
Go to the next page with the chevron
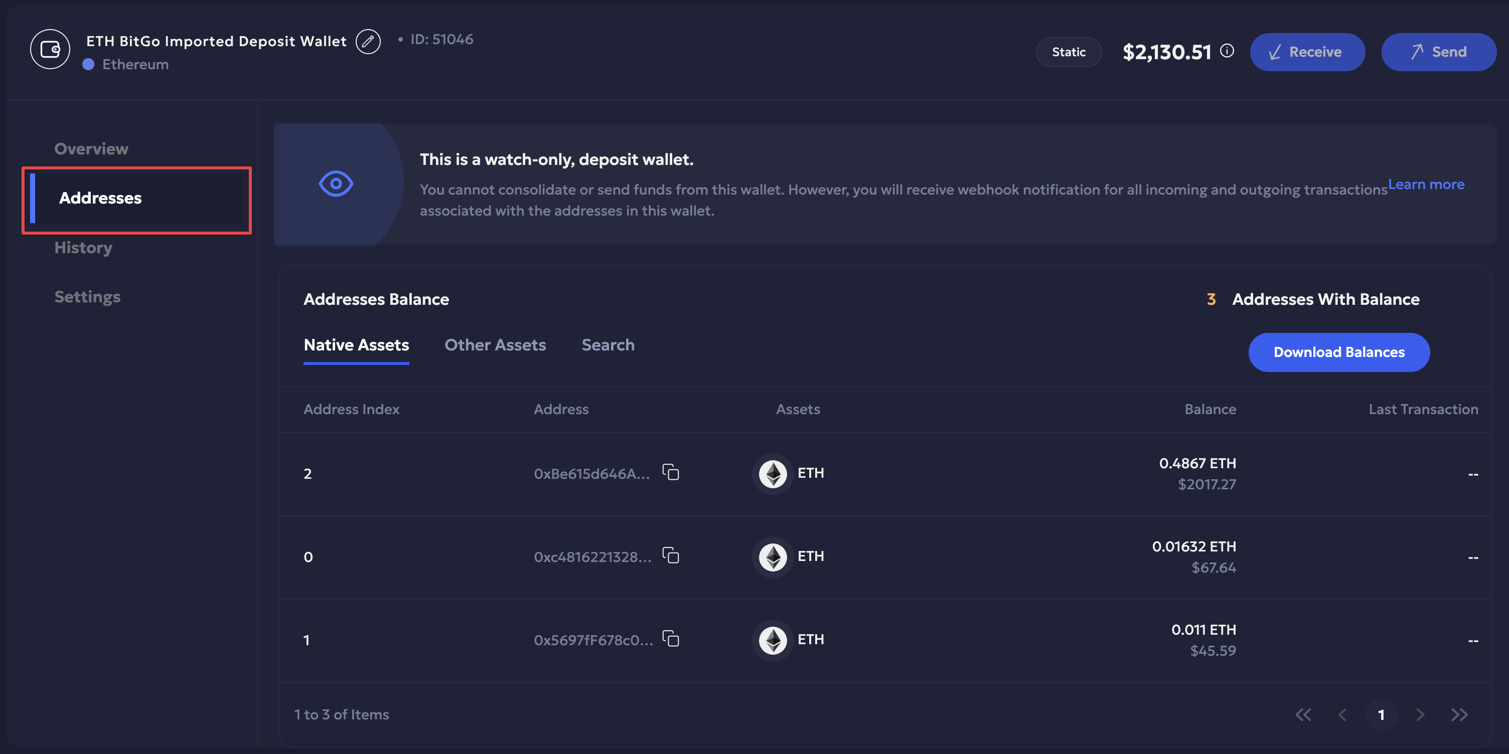click(1420, 714)
